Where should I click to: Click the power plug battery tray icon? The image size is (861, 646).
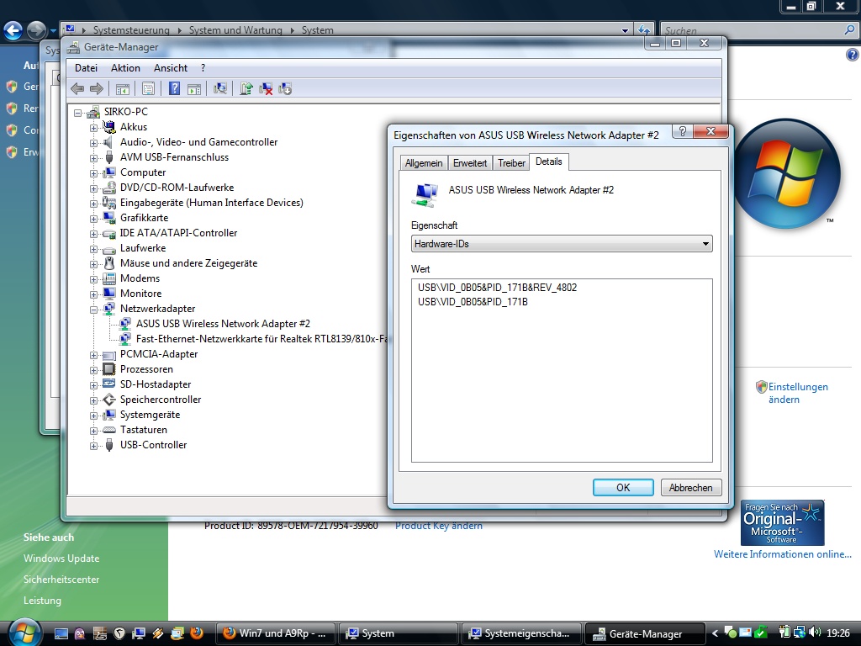pyautogui.click(x=784, y=633)
